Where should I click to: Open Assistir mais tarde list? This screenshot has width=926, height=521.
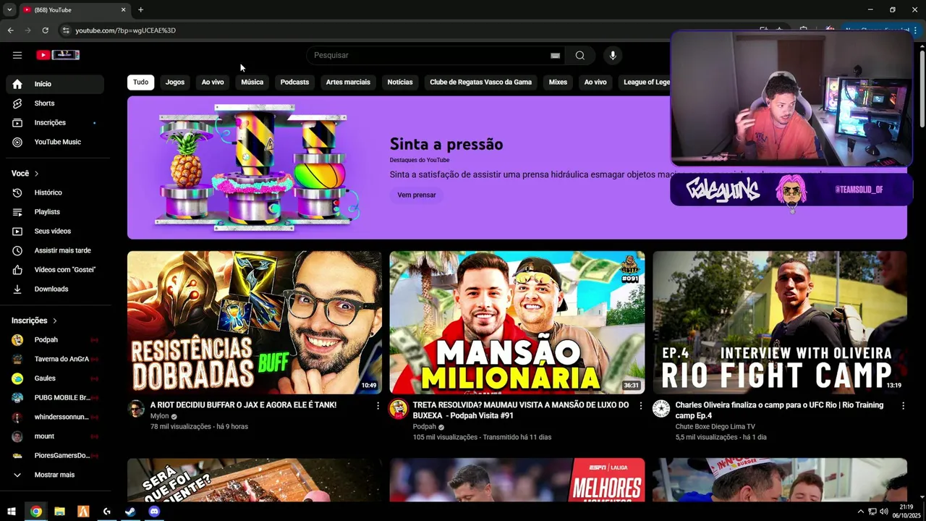55,250
